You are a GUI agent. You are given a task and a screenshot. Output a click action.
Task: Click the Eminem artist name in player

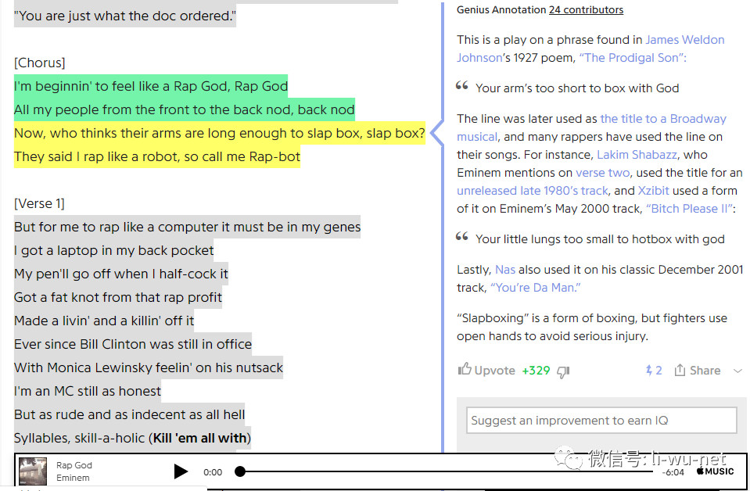(x=73, y=478)
